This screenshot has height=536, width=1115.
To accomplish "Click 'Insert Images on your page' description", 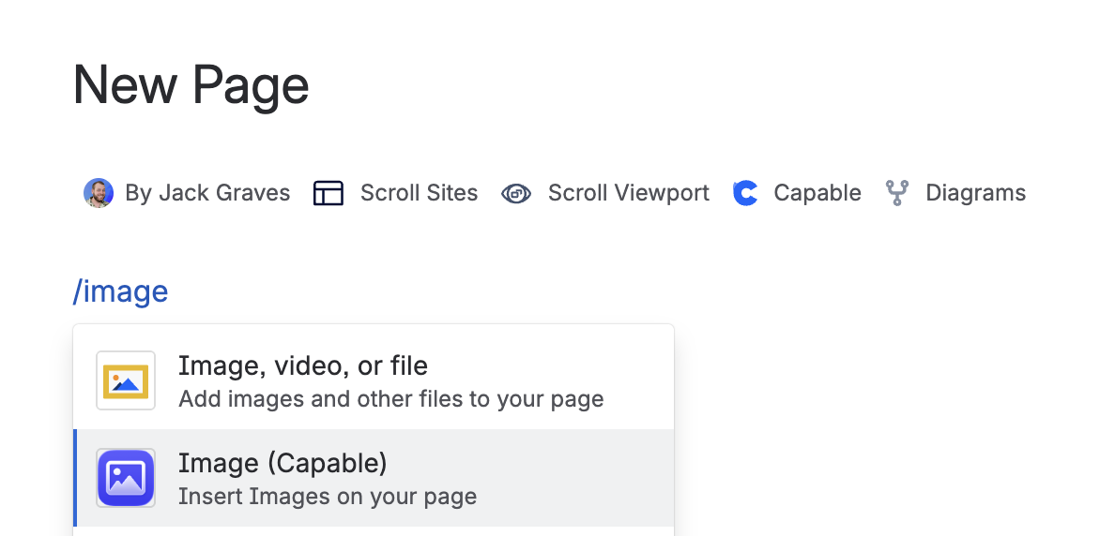I will tap(327, 497).
